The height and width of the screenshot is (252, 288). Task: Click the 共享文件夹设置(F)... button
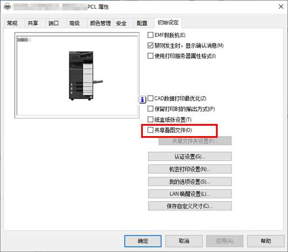195,141
